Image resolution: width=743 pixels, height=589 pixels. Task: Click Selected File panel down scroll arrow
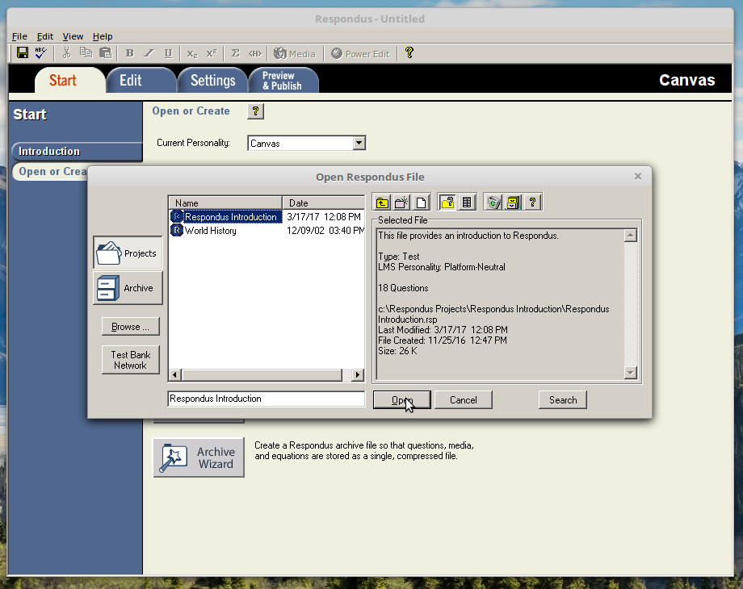click(x=630, y=373)
